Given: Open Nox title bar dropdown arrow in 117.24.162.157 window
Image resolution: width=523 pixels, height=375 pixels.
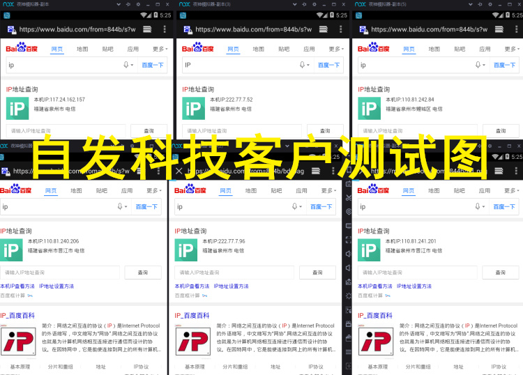Looking at the screenshot, I should point(119,4).
